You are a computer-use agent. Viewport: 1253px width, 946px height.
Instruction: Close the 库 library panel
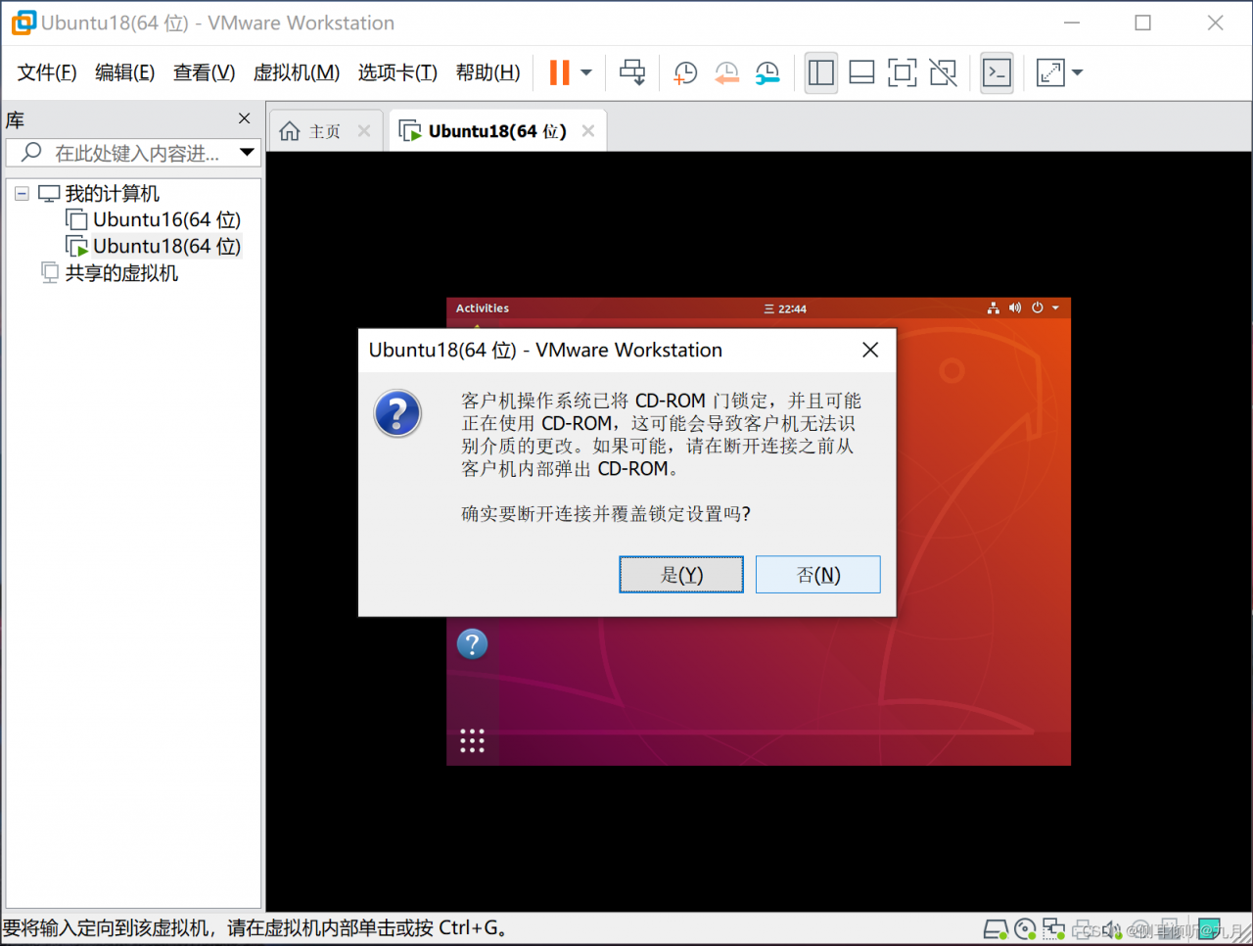[x=245, y=118]
